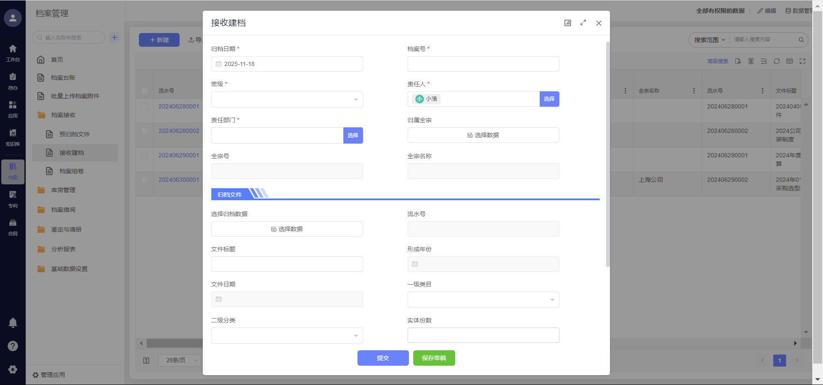Viewport: 823px width, 385px height.
Task: Expand the 一级类目 dropdown
Action: pyautogui.click(x=483, y=300)
